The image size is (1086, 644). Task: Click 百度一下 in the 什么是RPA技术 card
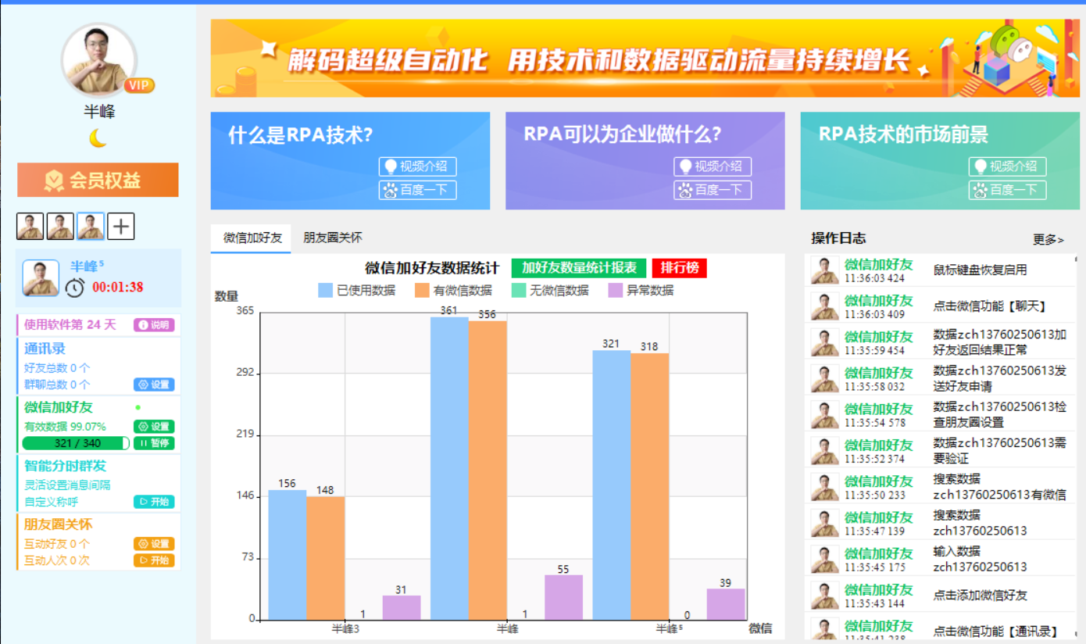(417, 190)
